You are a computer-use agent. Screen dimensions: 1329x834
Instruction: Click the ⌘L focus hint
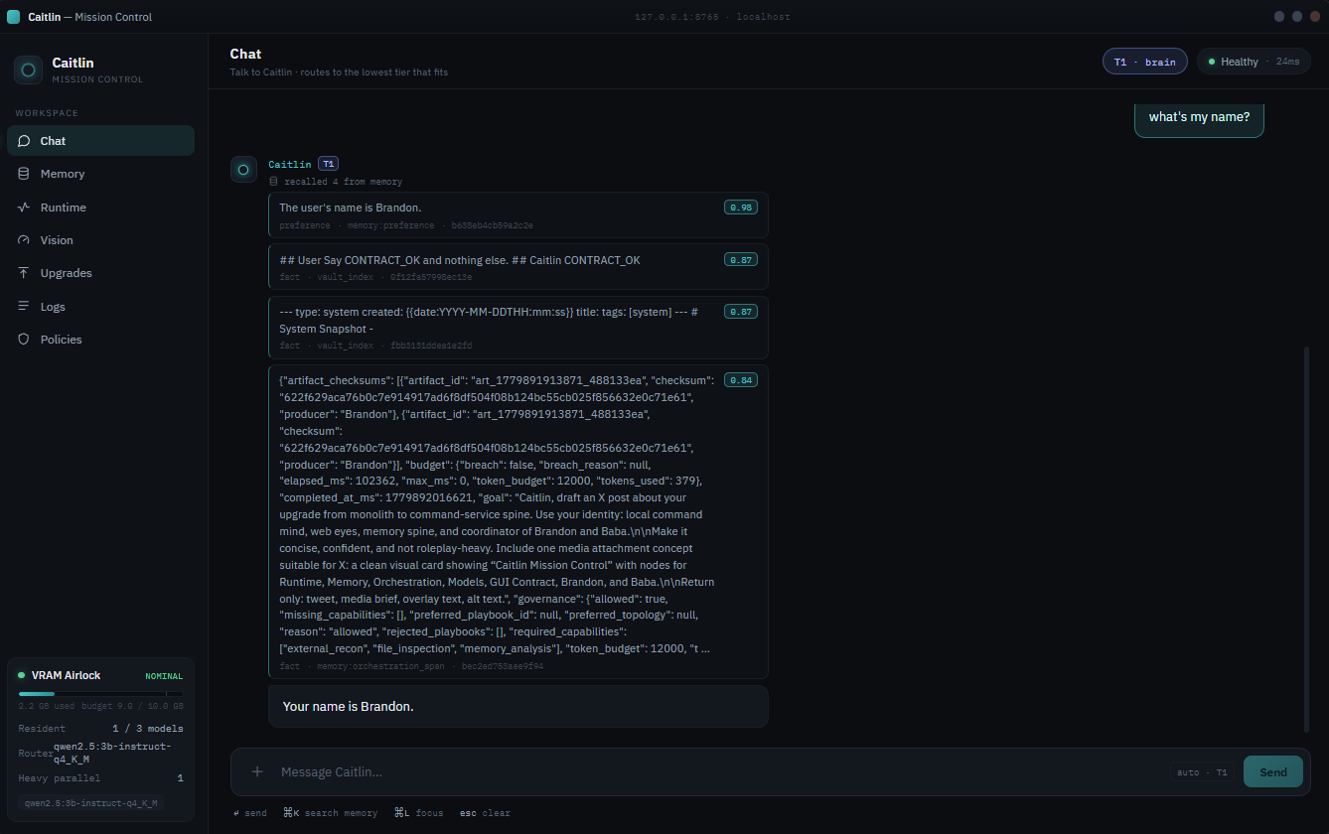(x=419, y=813)
